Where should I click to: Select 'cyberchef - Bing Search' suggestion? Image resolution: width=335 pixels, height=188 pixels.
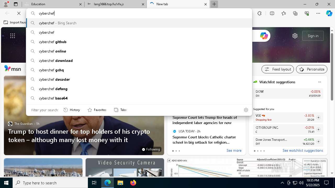(x=139, y=23)
